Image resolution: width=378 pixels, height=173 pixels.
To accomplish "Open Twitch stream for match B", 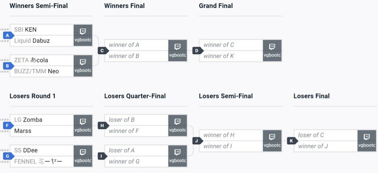I will pos(83,66).
